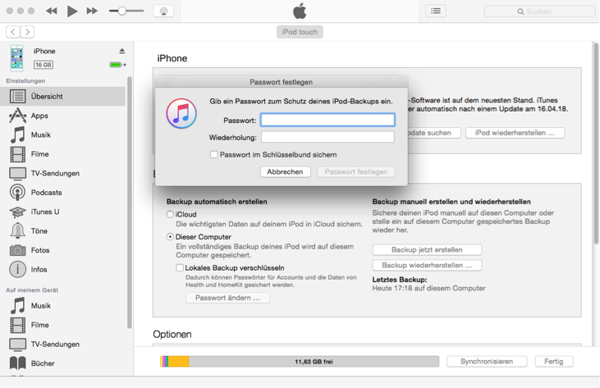This screenshot has width=600, height=388.
Task: Start playback with the play button
Action: click(x=72, y=11)
